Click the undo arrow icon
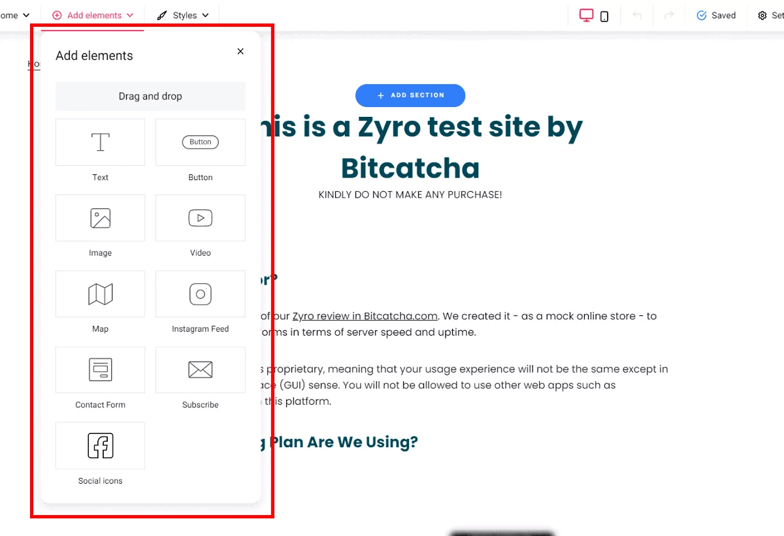 (x=637, y=15)
